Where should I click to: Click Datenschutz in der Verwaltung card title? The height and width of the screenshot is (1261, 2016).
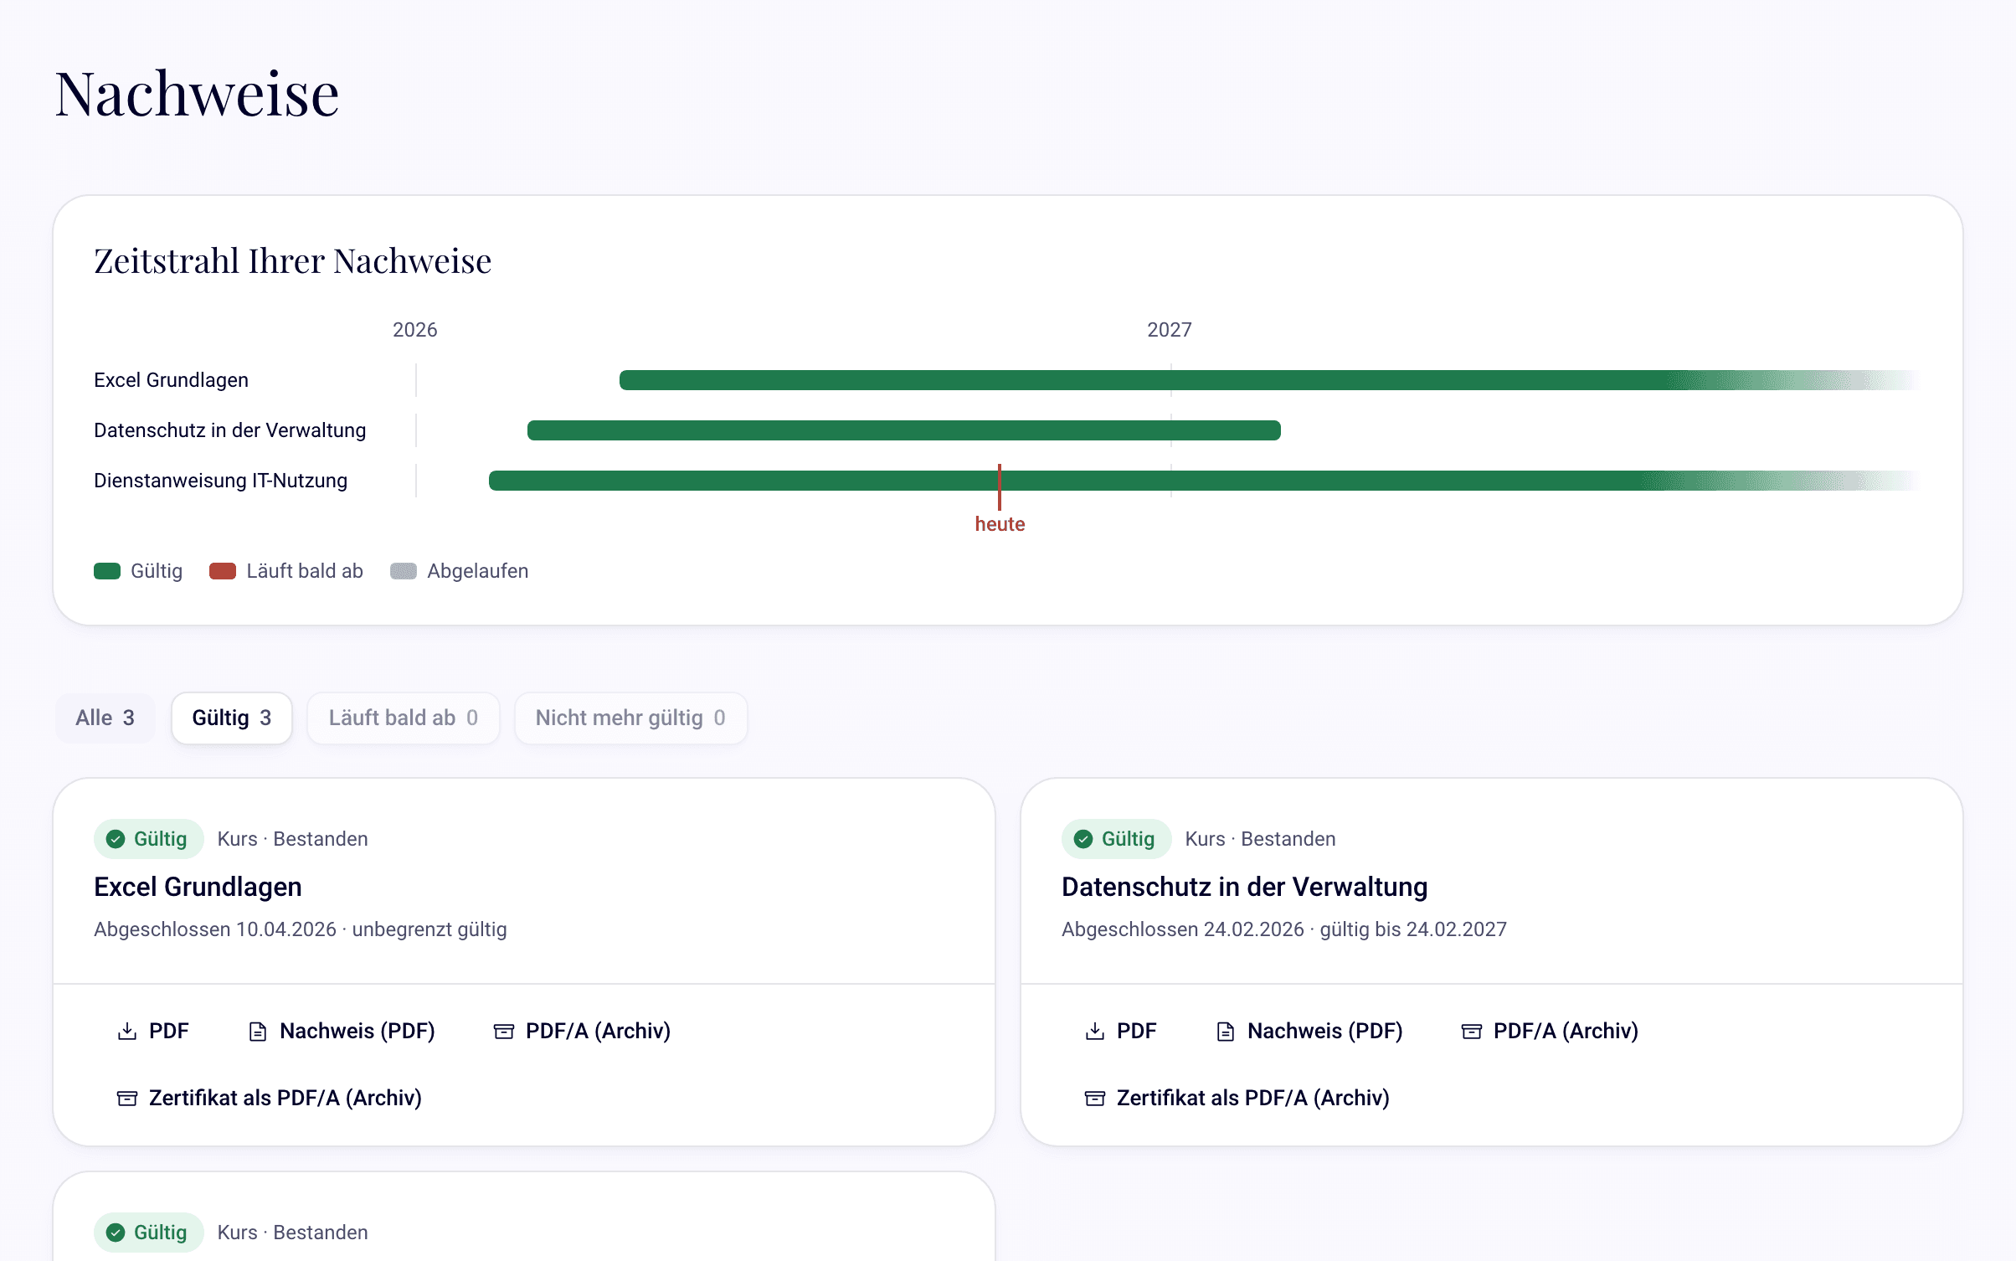[1245, 887]
